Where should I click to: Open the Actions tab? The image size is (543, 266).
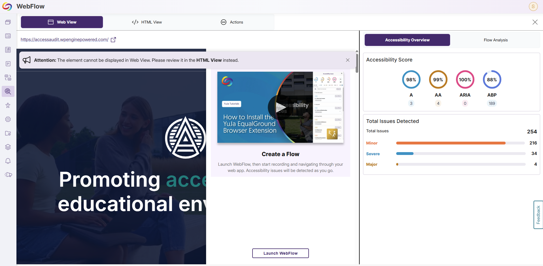[x=232, y=22]
